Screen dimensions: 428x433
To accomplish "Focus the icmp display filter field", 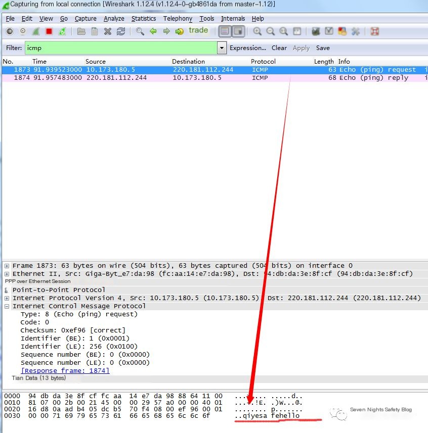I will (x=121, y=48).
